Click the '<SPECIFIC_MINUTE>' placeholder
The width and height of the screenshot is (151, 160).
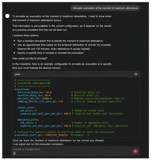point(57,135)
